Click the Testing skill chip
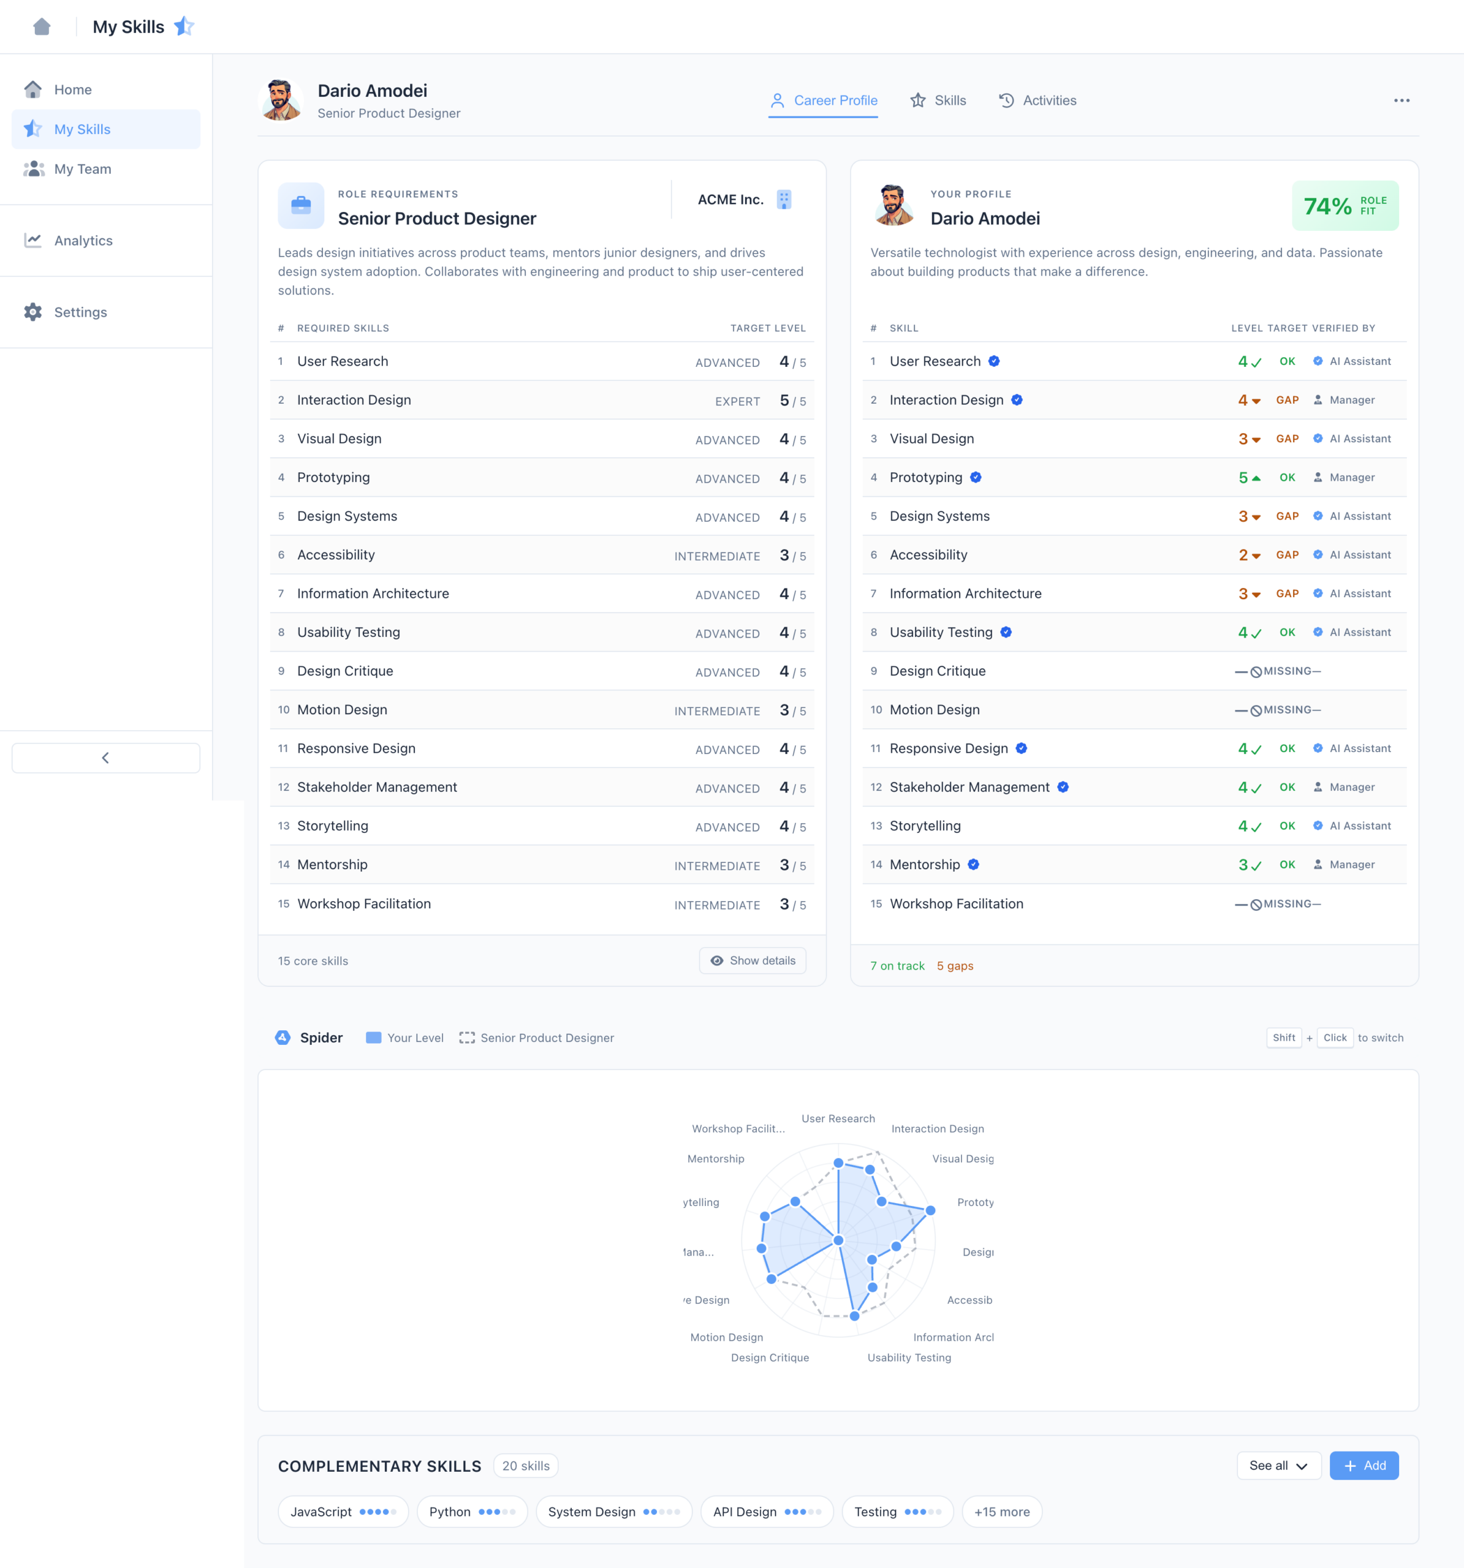This screenshot has width=1464, height=1568. point(898,1512)
